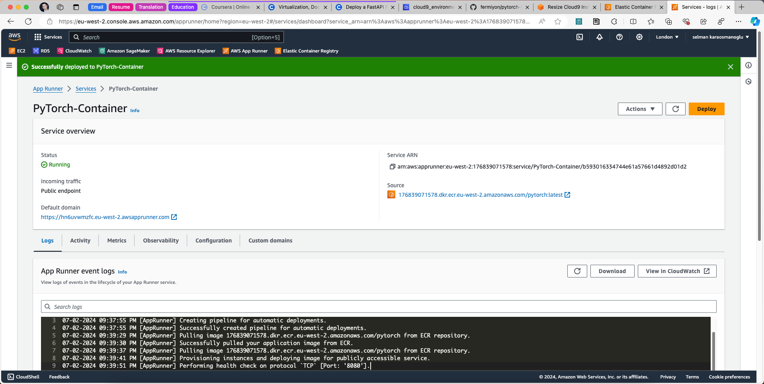This screenshot has height=384, width=764.
Task: Bookmark this page with the star icon
Action: (558, 21)
